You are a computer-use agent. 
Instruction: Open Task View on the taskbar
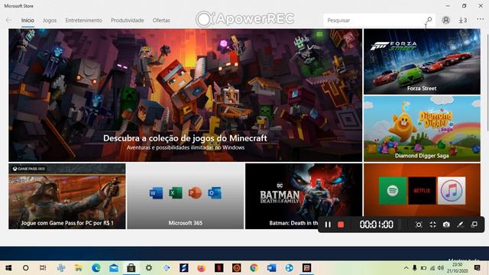pyautogui.click(x=43, y=268)
